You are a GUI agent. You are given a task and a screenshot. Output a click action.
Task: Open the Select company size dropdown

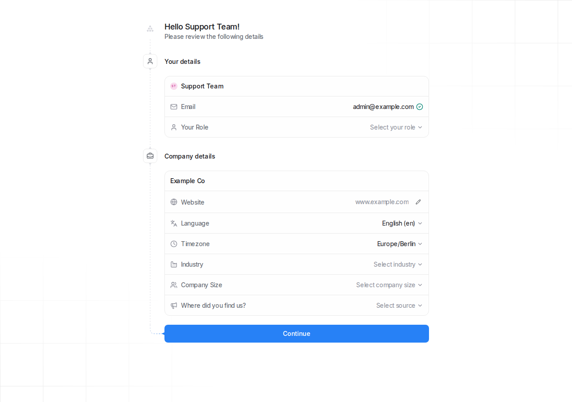click(x=389, y=285)
